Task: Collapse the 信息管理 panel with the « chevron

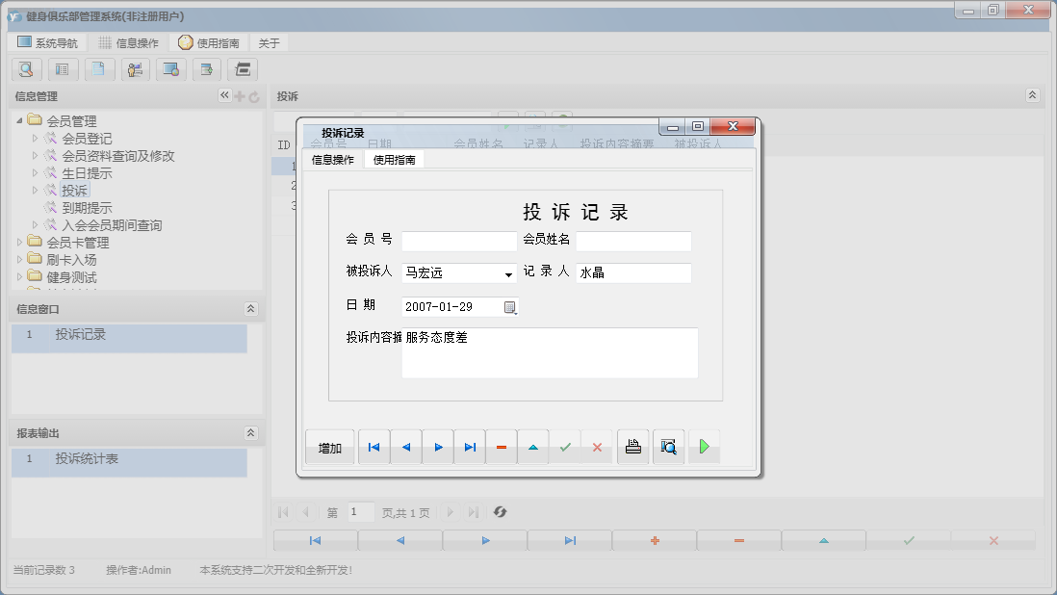Action: tap(223, 95)
